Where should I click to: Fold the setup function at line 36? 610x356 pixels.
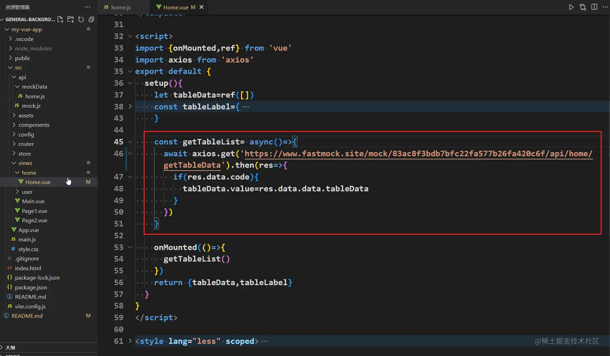click(130, 83)
